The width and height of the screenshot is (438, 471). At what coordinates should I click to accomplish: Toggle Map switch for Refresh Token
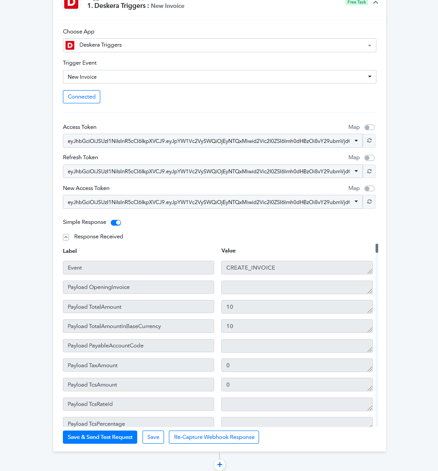(x=369, y=158)
